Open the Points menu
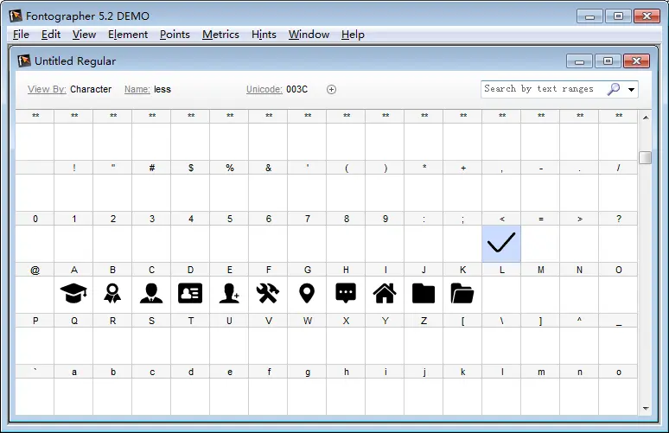This screenshot has width=669, height=433. pyautogui.click(x=175, y=35)
